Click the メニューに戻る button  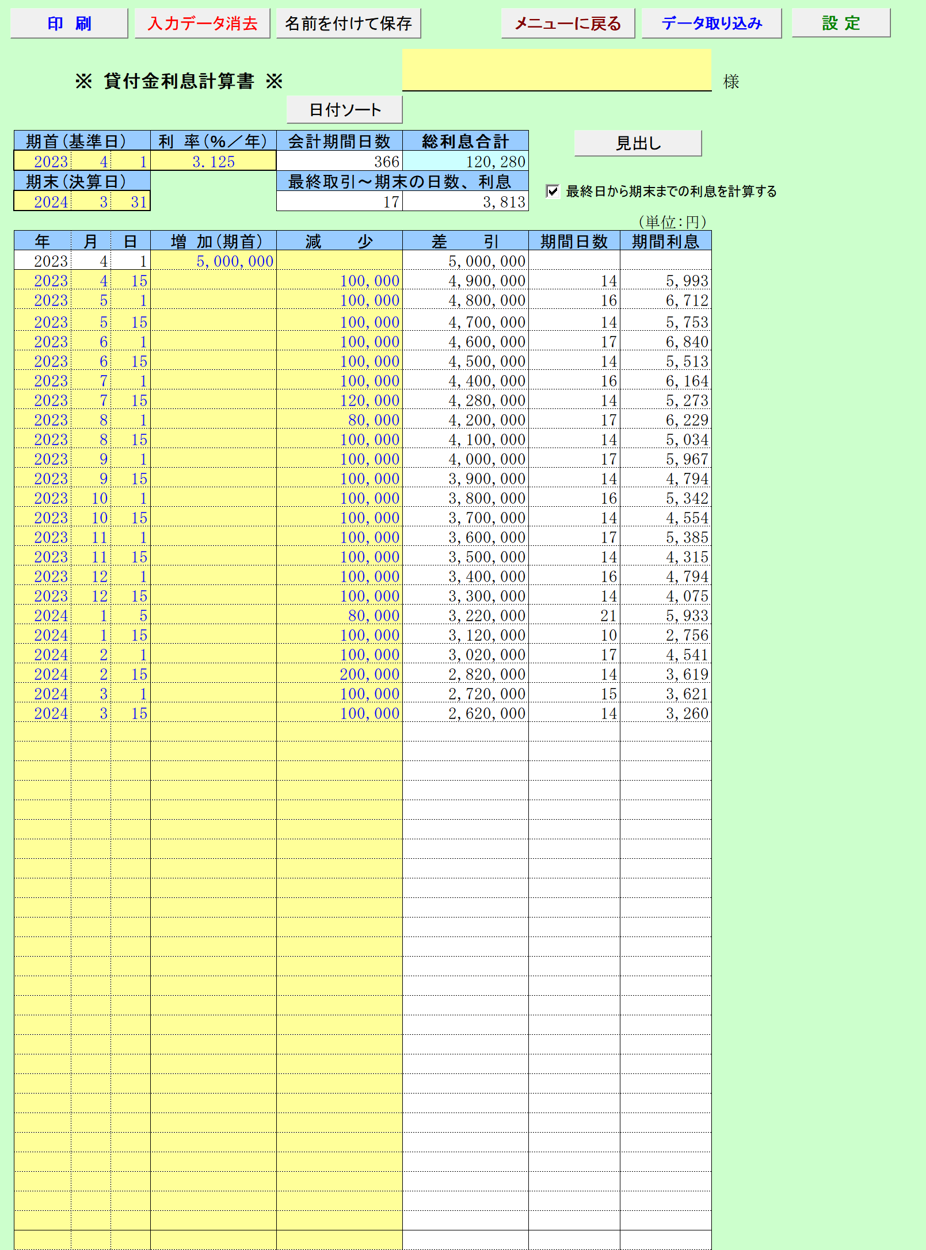pos(567,24)
